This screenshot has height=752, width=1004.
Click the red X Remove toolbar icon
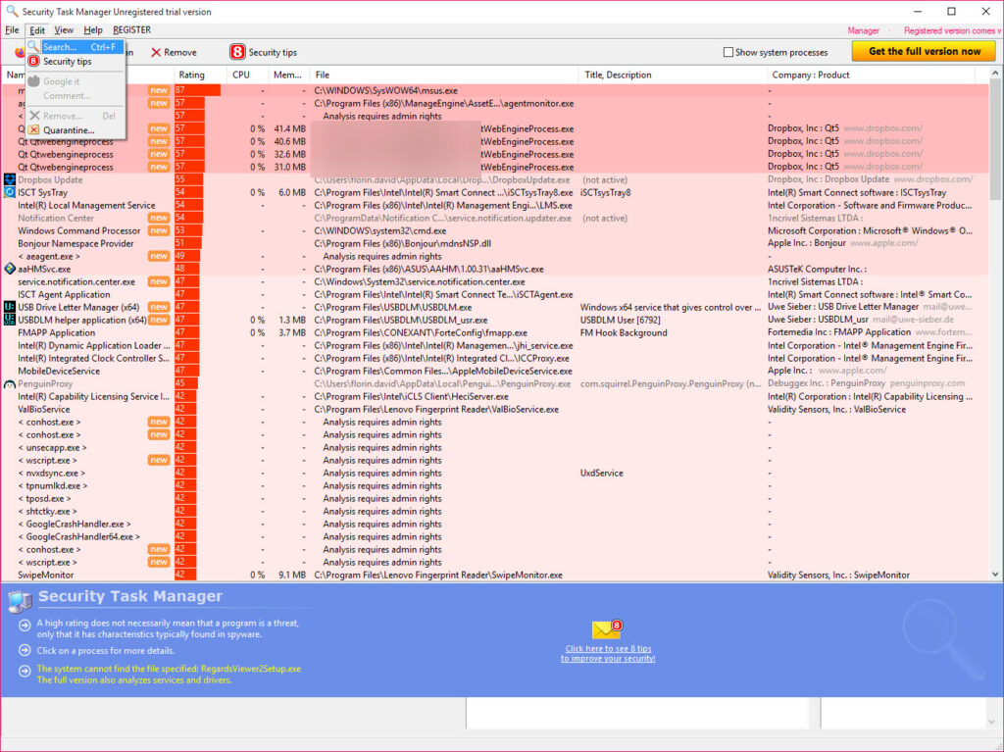pyautogui.click(x=156, y=53)
